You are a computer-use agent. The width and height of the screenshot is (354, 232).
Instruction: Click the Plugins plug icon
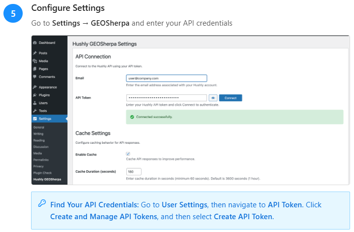pyautogui.click(x=35, y=95)
